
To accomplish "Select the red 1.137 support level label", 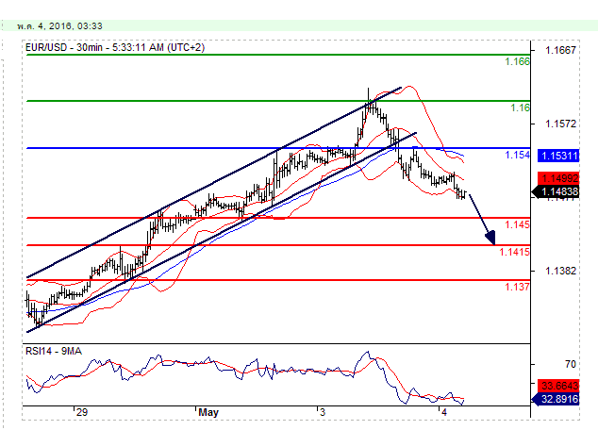I will click(x=517, y=287).
